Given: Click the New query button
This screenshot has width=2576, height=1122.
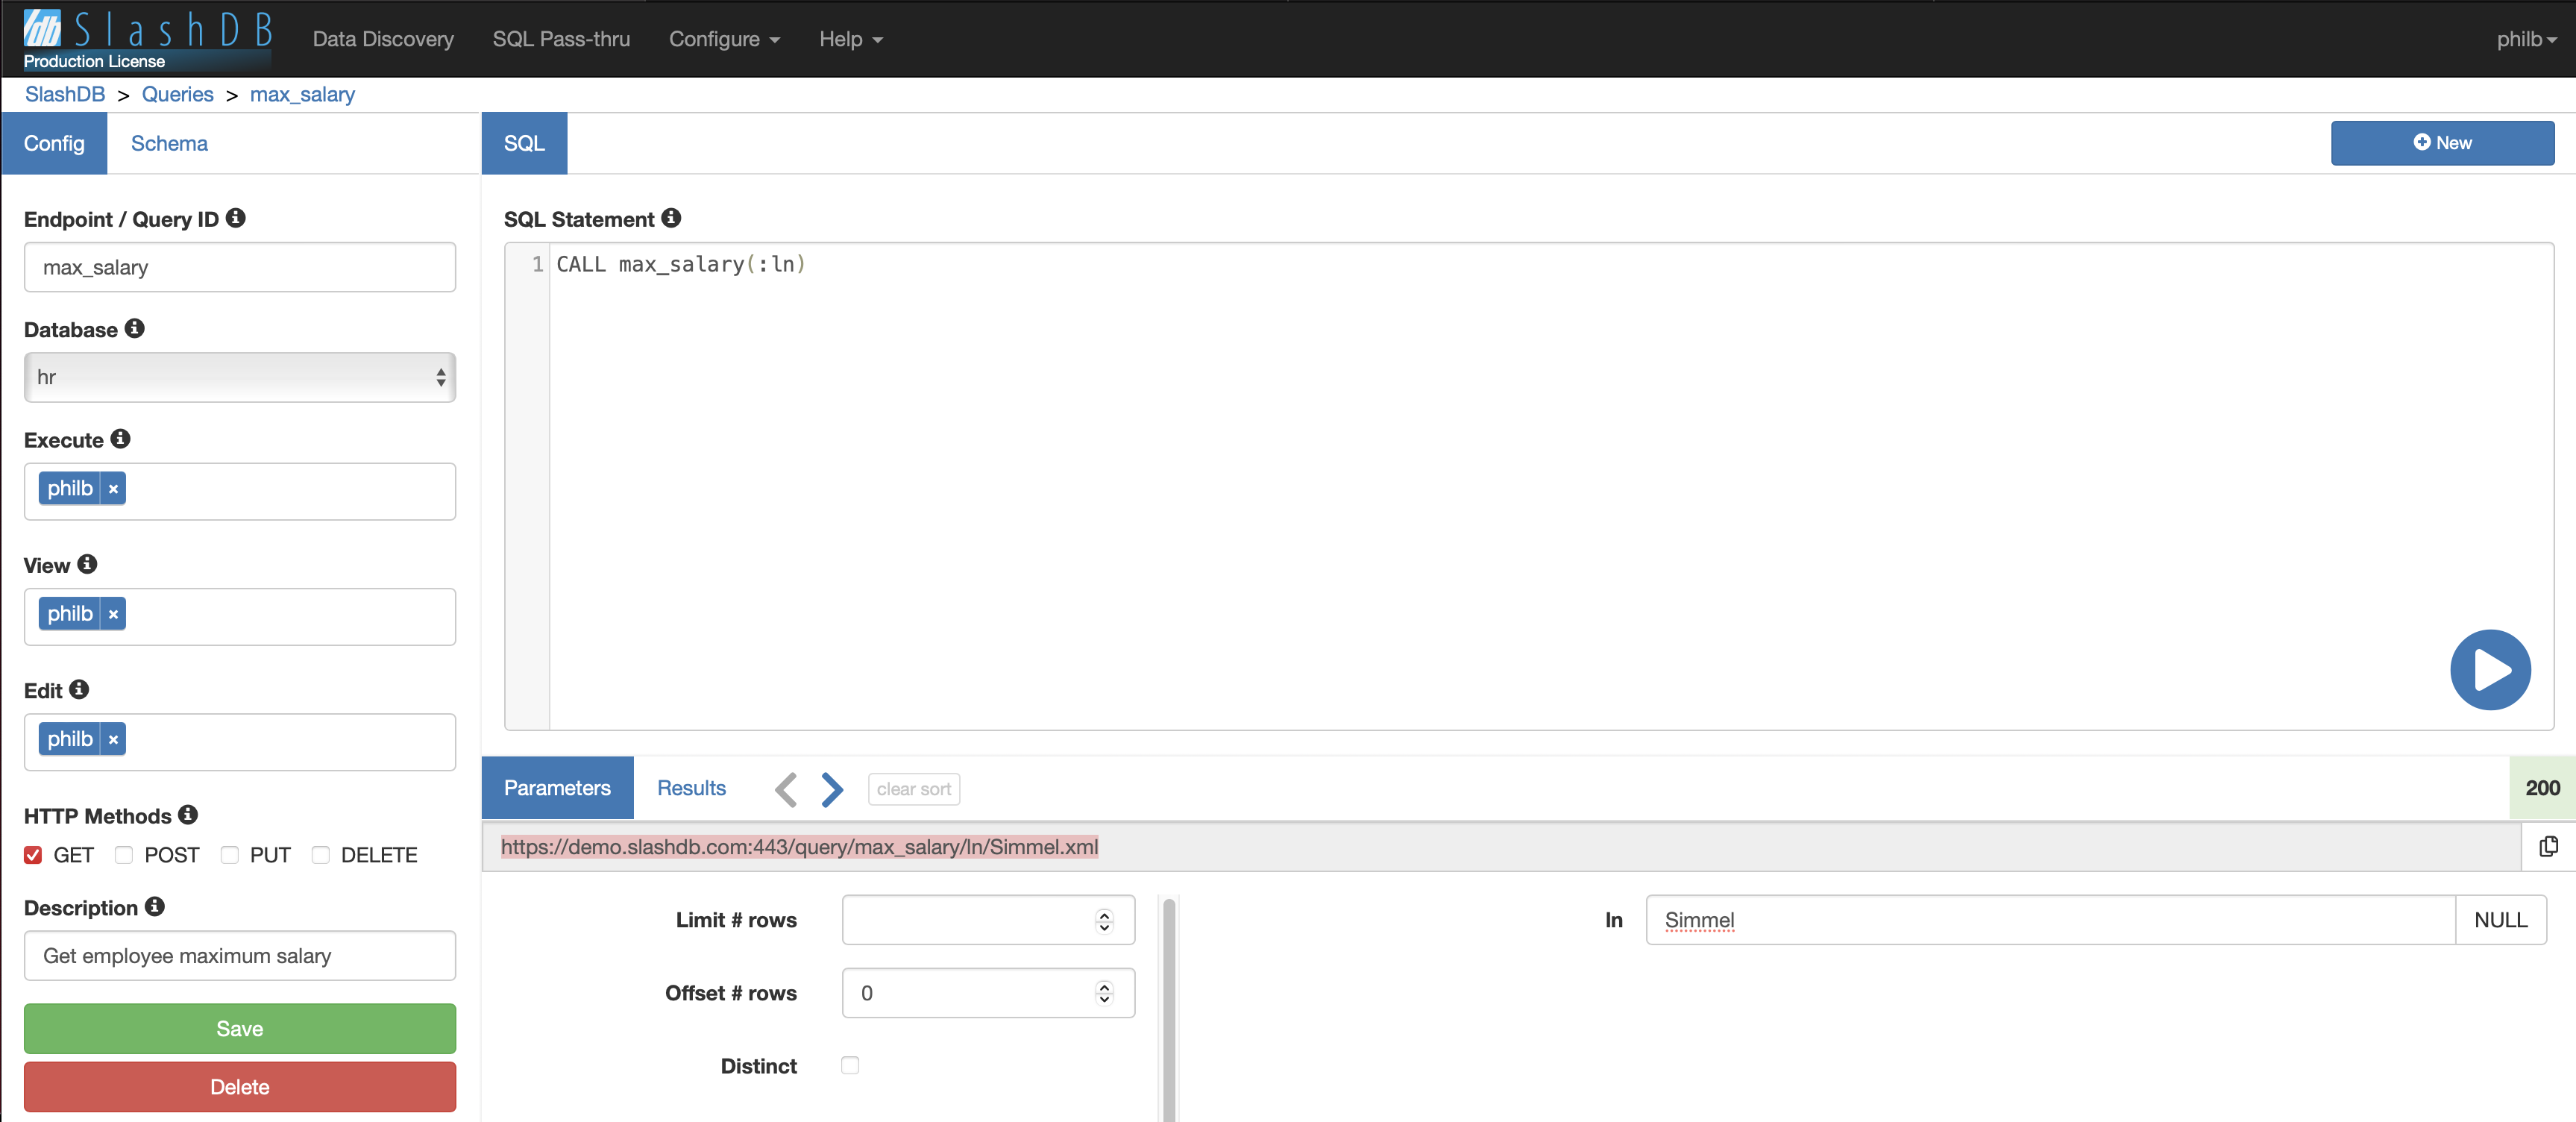Looking at the screenshot, I should [2442, 143].
